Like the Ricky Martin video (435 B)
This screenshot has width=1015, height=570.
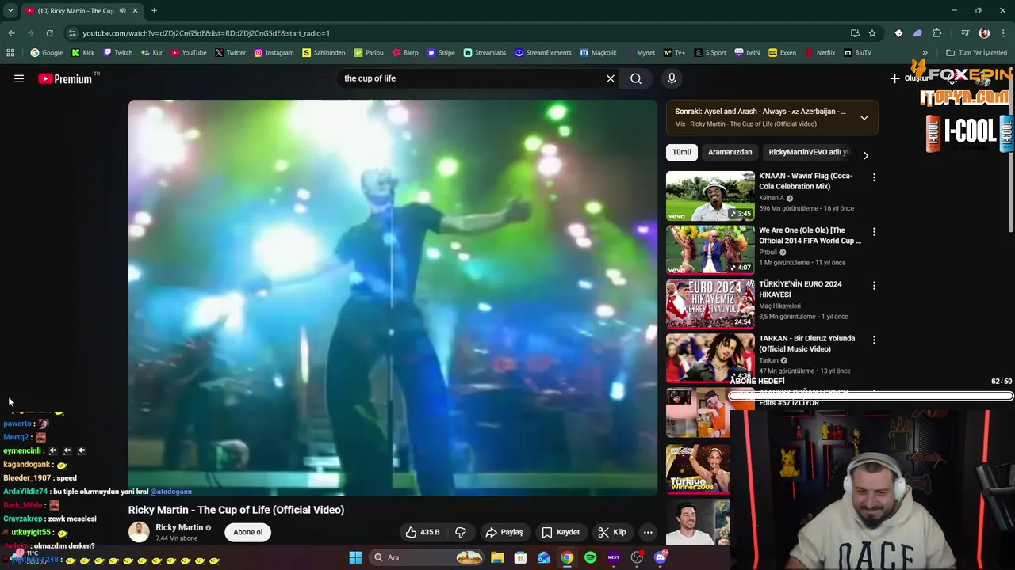tap(423, 532)
